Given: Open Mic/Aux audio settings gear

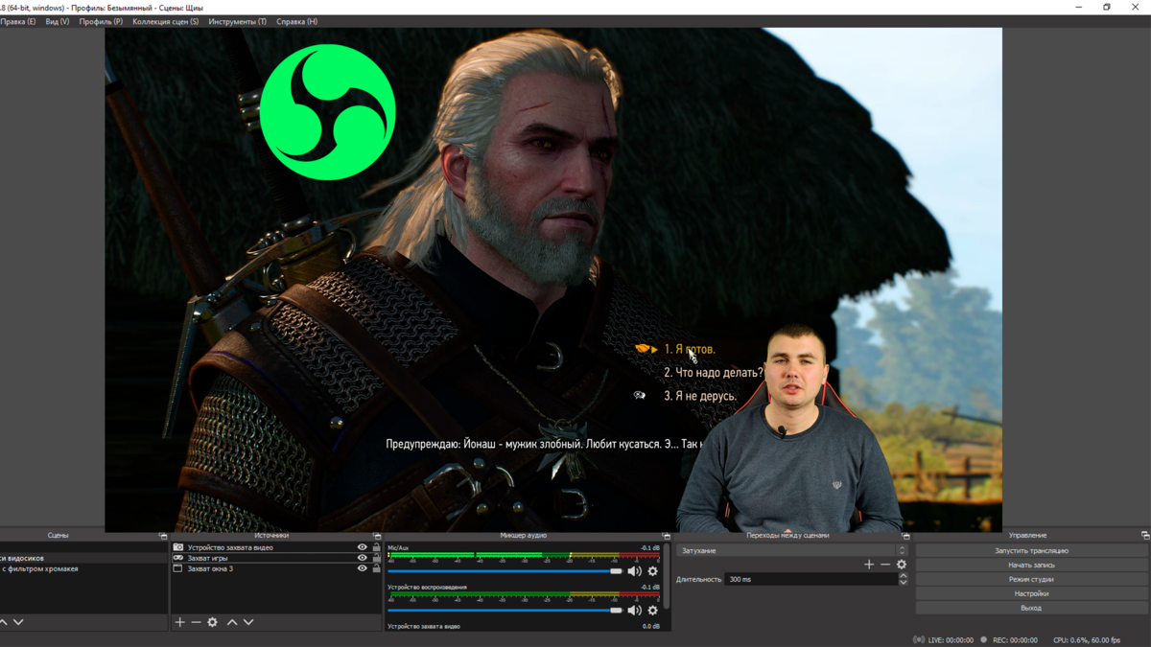Looking at the screenshot, I should pyautogui.click(x=653, y=571).
